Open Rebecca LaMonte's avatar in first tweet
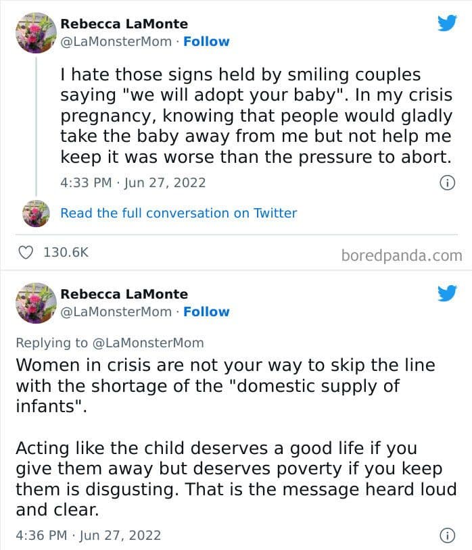Viewport: 472px width, 550px height. point(36,33)
